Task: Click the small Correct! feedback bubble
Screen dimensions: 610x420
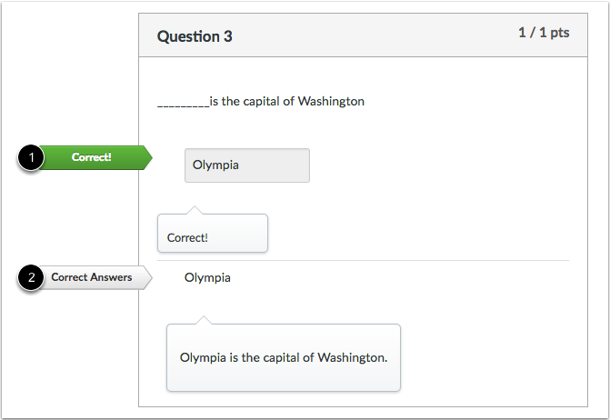Action: (213, 233)
